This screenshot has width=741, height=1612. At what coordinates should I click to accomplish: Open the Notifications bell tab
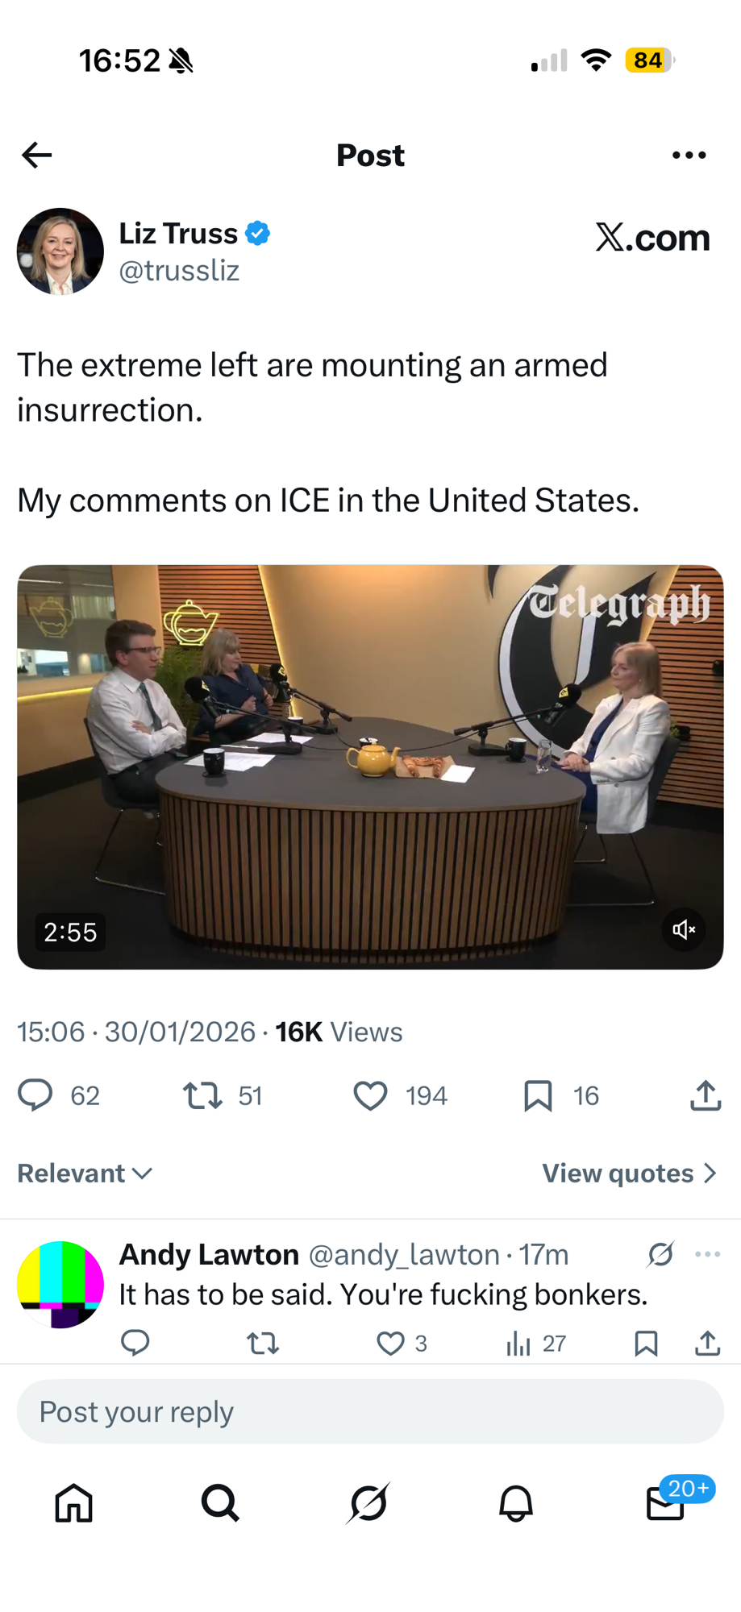516,1503
